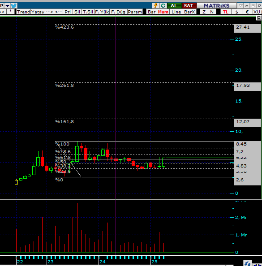Click the blue double-arrow icon at bottom right

pyautogui.click(x=248, y=263)
